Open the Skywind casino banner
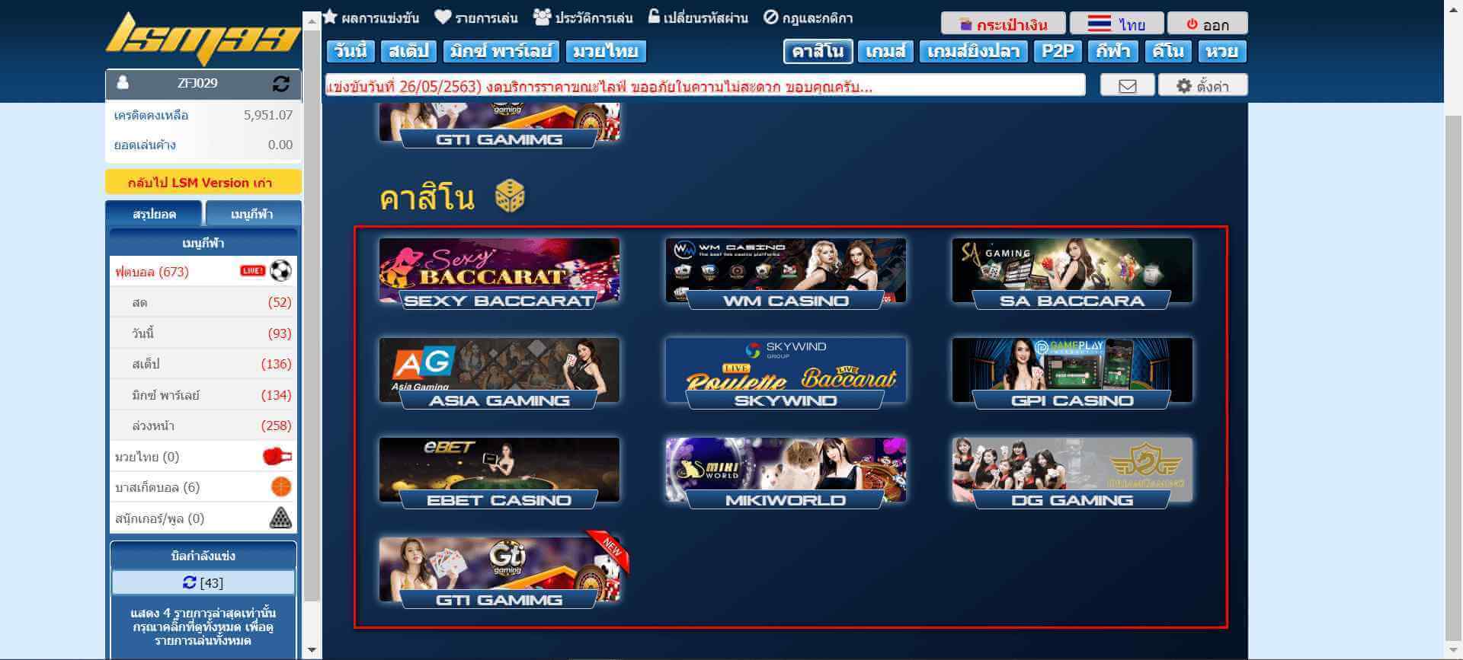The height and width of the screenshot is (660, 1463). click(x=786, y=373)
